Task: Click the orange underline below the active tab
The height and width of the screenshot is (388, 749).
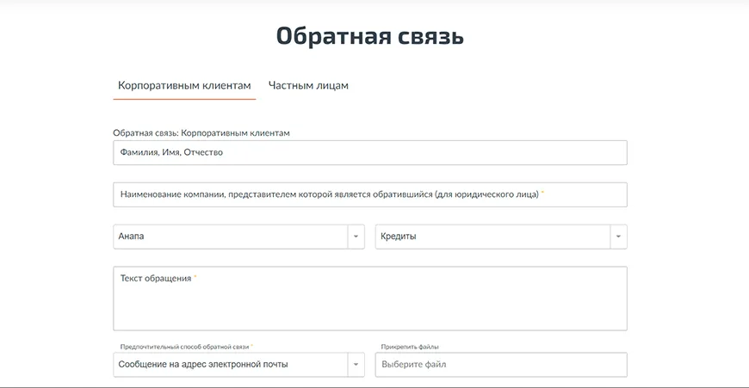Action: [184, 99]
